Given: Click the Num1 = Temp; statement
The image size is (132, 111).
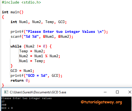Looking at the screenshot, I should (32, 61).
